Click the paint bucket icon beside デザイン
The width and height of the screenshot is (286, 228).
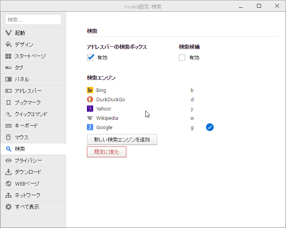coord(9,44)
